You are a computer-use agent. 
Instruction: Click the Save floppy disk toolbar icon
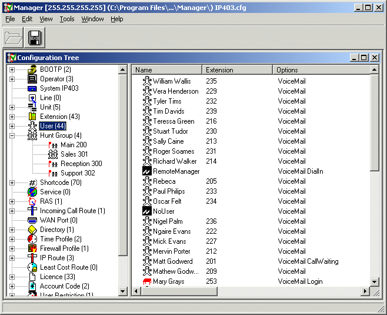coord(35,38)
